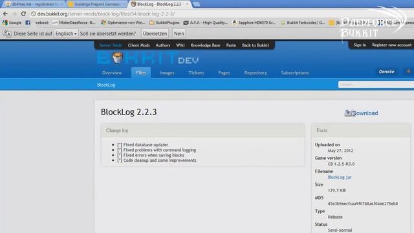414x233 pixels.
Task: Open the MisterDaedforce bookmark
Action: pos(74,23)
